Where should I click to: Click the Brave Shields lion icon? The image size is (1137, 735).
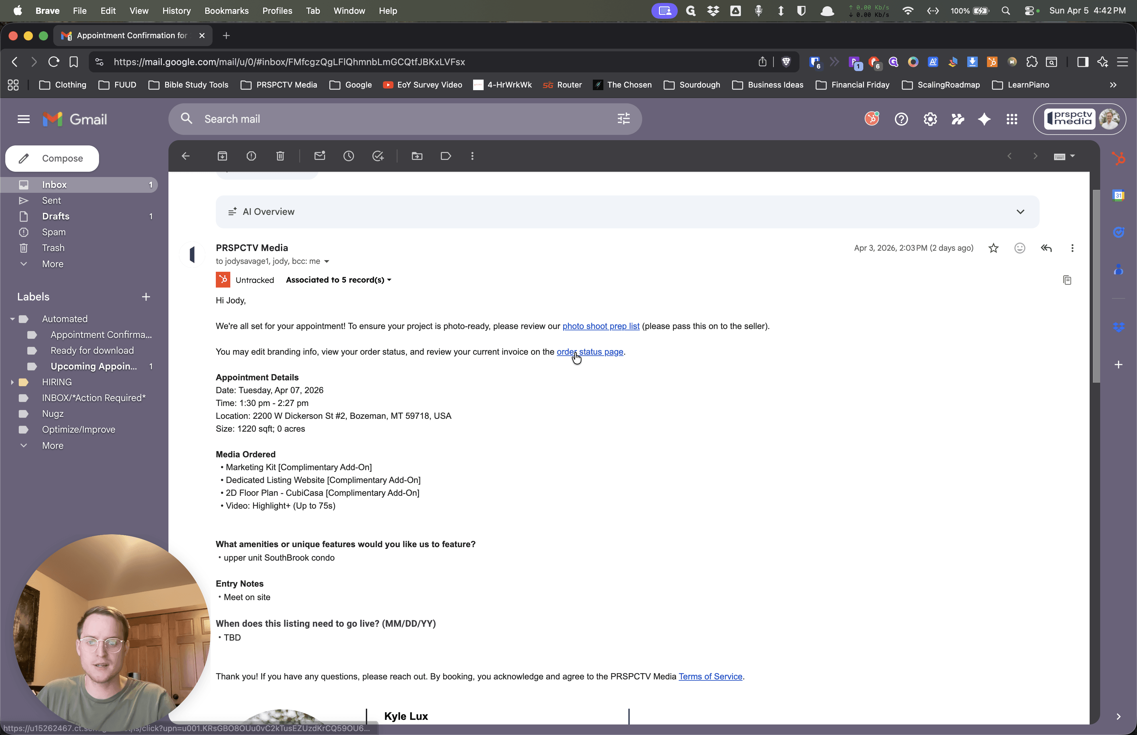point(786,62)
